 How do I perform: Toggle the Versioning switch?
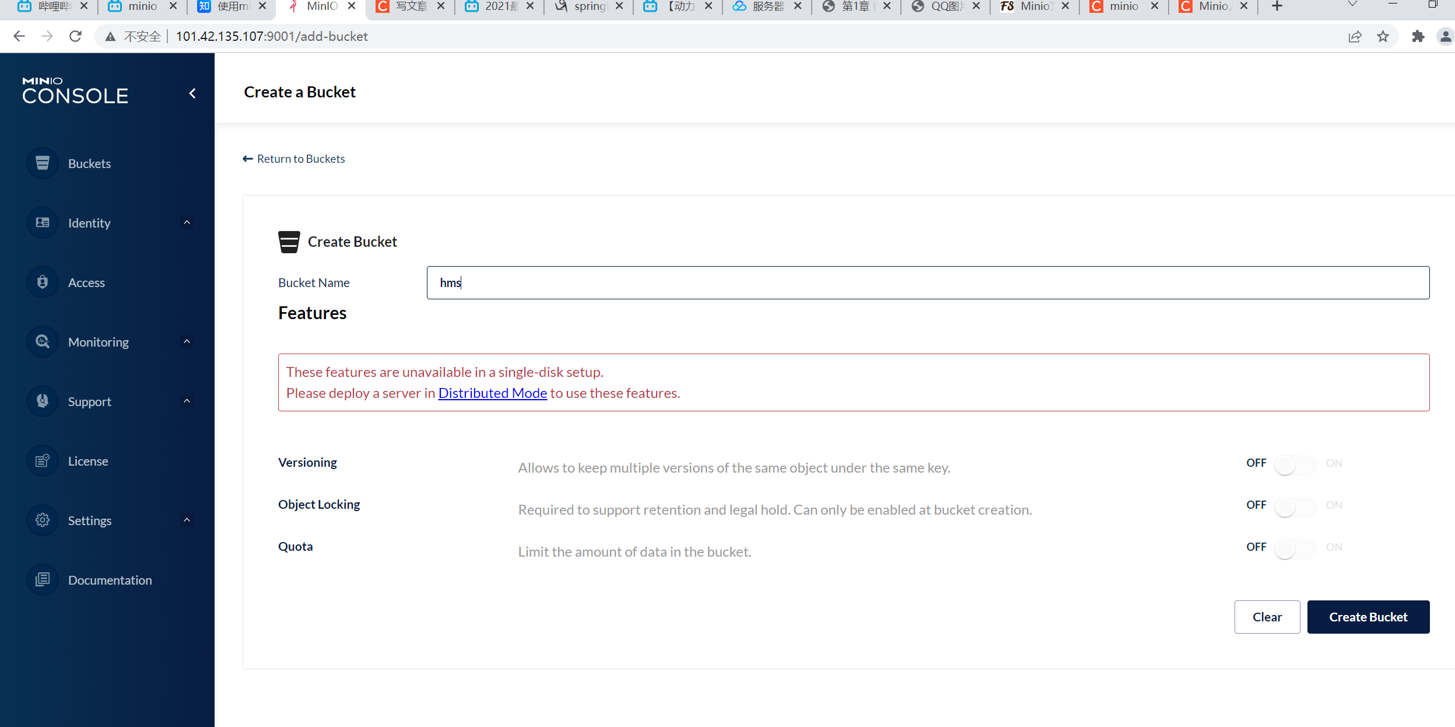[1294, 465]
